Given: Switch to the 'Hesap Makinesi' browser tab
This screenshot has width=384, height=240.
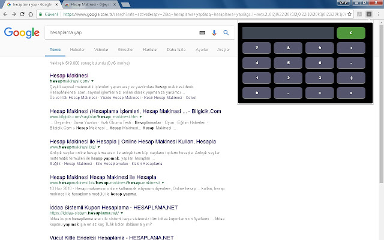Looking at the screenshot, I should pos(89,4).
